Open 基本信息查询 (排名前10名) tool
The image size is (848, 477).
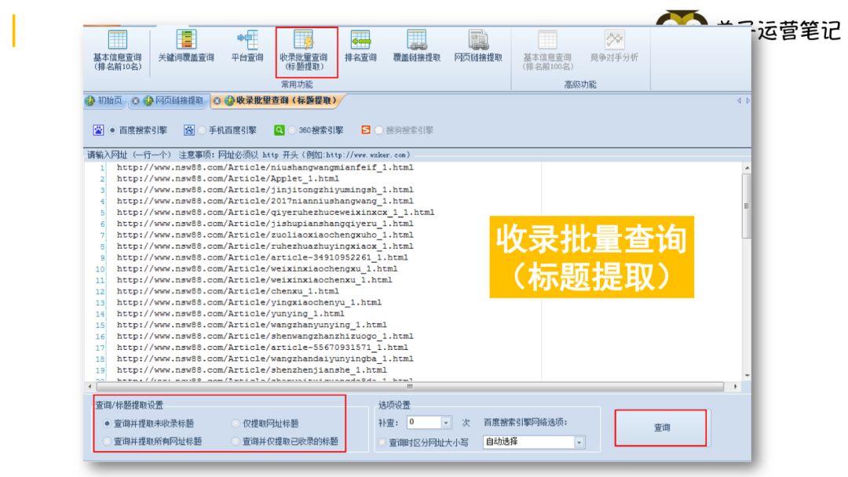tap(117, 51)
